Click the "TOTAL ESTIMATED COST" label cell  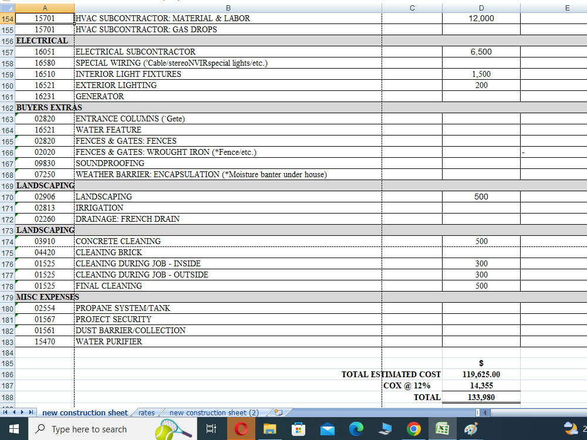point(391,374)
